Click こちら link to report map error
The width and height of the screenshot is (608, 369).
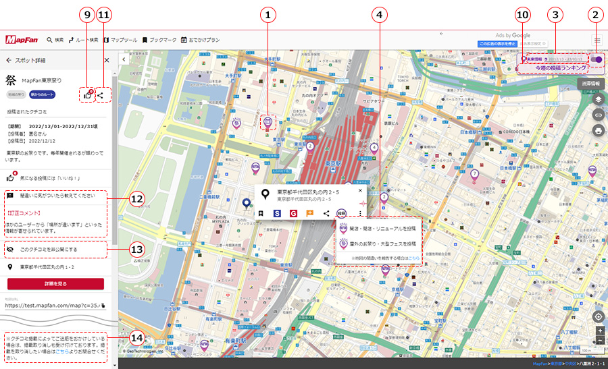(413, 258)
